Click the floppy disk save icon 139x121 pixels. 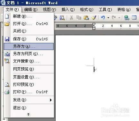(x=7, y=39)
